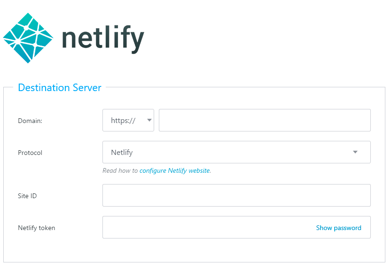
Task: Click the dropdown arrow in the Protocol field
Action: pyautogui.click(x=356, y=152)
